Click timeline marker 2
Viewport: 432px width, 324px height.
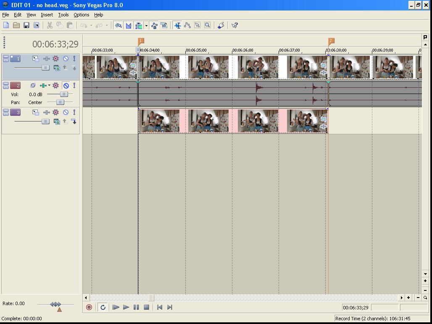coord(331,41)
